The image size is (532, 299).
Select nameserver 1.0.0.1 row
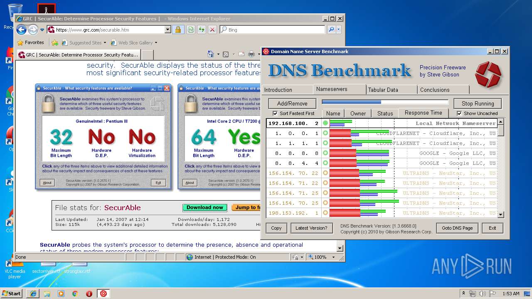pyautogui.click(x=382, y=133)
